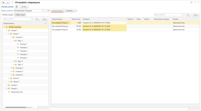
Task: Switch to the Номенклатура tab
Action: coord(57,11)
